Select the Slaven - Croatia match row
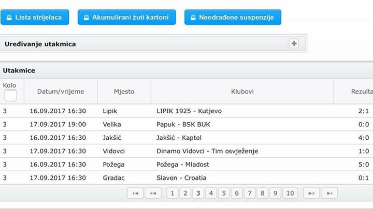Image resolution: width=373 pixels, height=209 pixels. coord(181,178)
